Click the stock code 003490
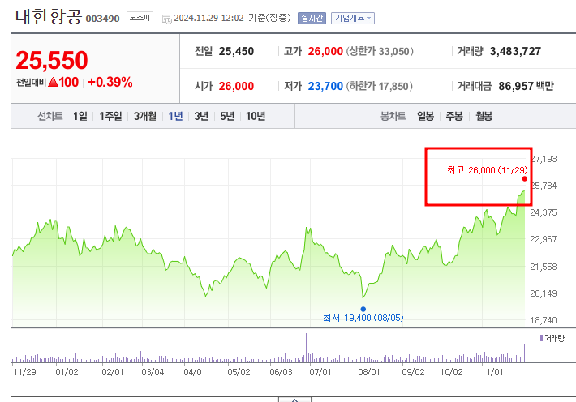 [102, 19]
